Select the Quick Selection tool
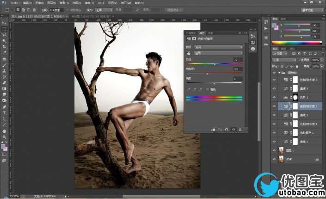 4,41
